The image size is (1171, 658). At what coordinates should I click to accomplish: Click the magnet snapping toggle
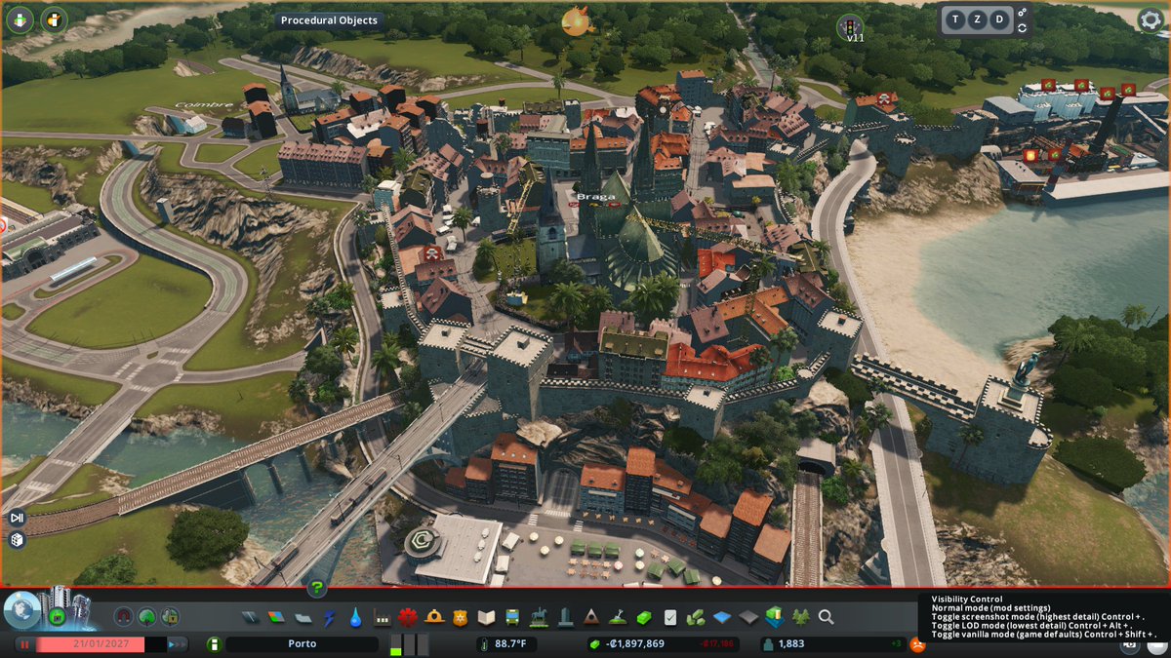[x=123, y=616]
